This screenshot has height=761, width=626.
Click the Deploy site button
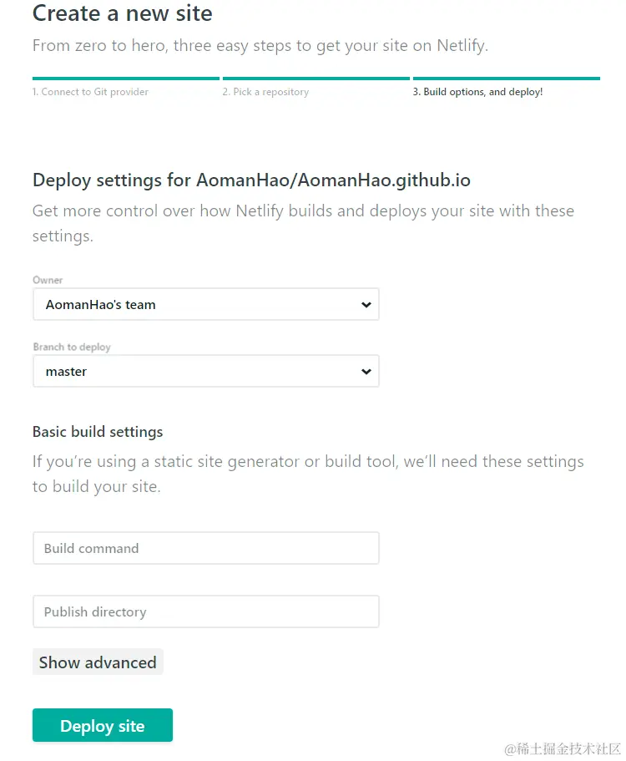103,726
